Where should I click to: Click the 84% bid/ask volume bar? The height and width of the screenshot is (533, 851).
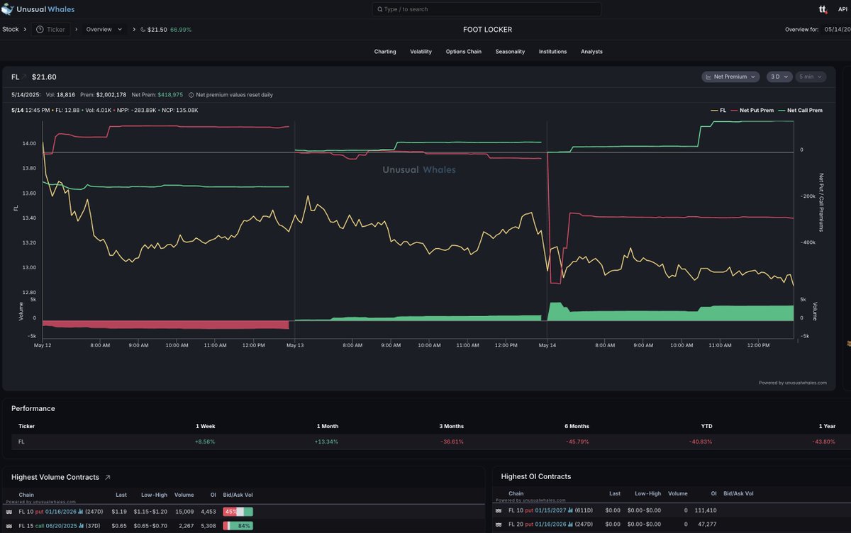click(238, 525)
